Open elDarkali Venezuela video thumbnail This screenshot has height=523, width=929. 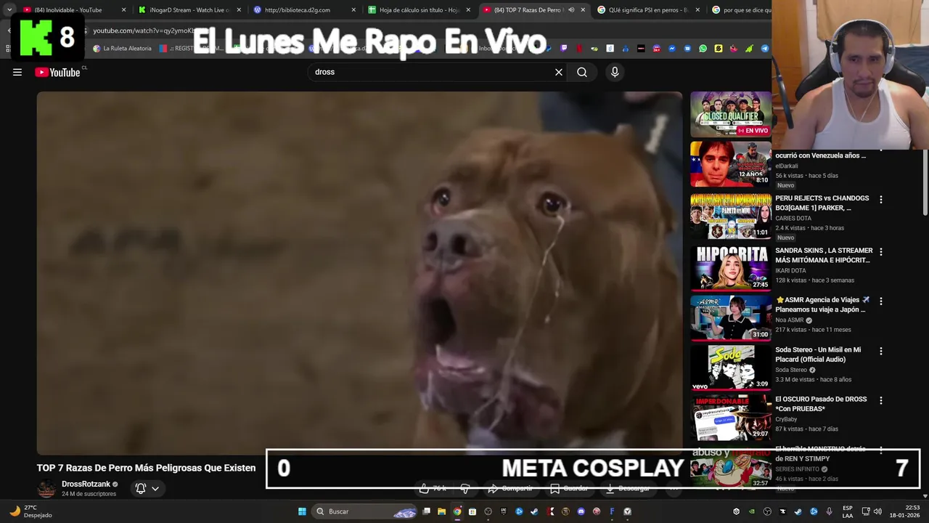(730, 163)
